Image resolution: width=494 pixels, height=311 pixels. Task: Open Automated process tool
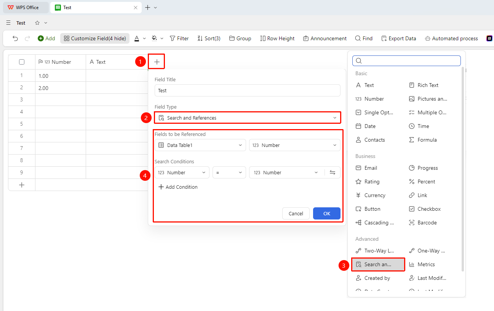point(451,38)
